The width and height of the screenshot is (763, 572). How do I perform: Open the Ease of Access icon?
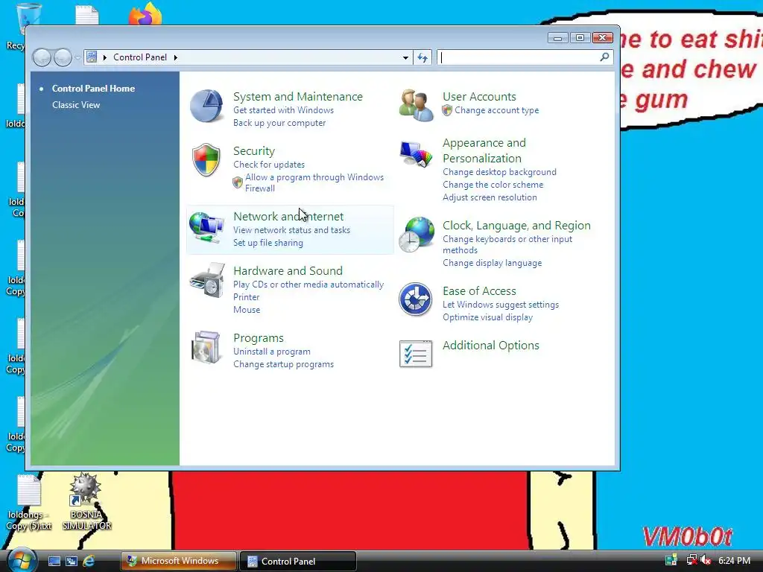click(415, 299)
